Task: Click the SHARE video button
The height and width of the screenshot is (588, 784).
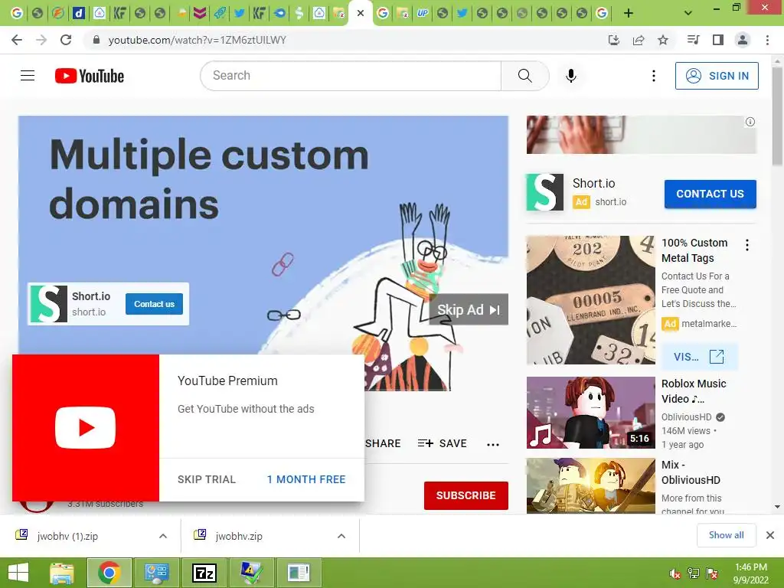Action: tap(383, 443)
